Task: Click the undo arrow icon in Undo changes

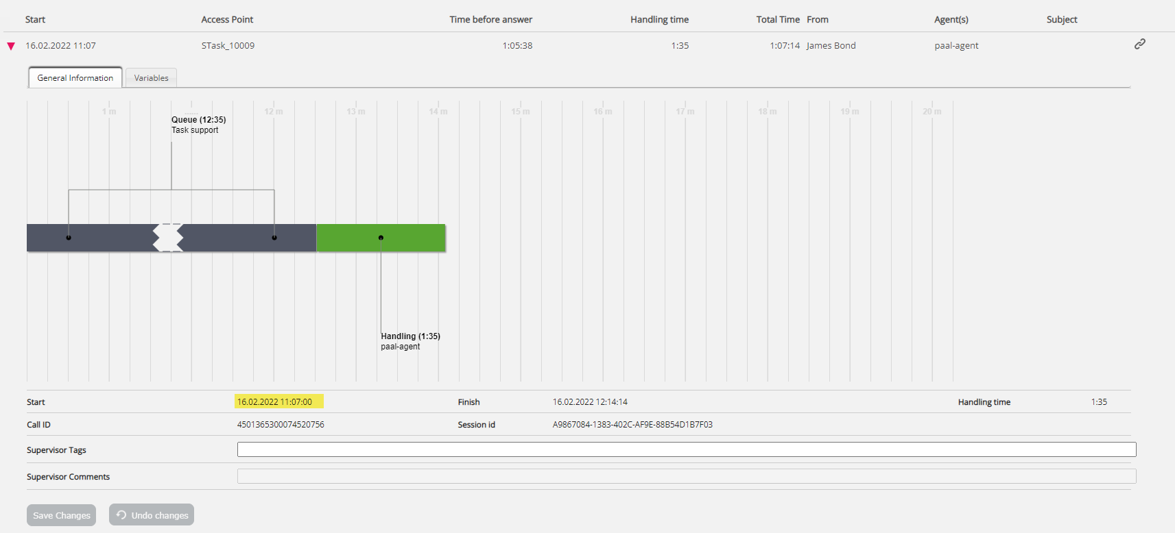Action: [121, 515]
